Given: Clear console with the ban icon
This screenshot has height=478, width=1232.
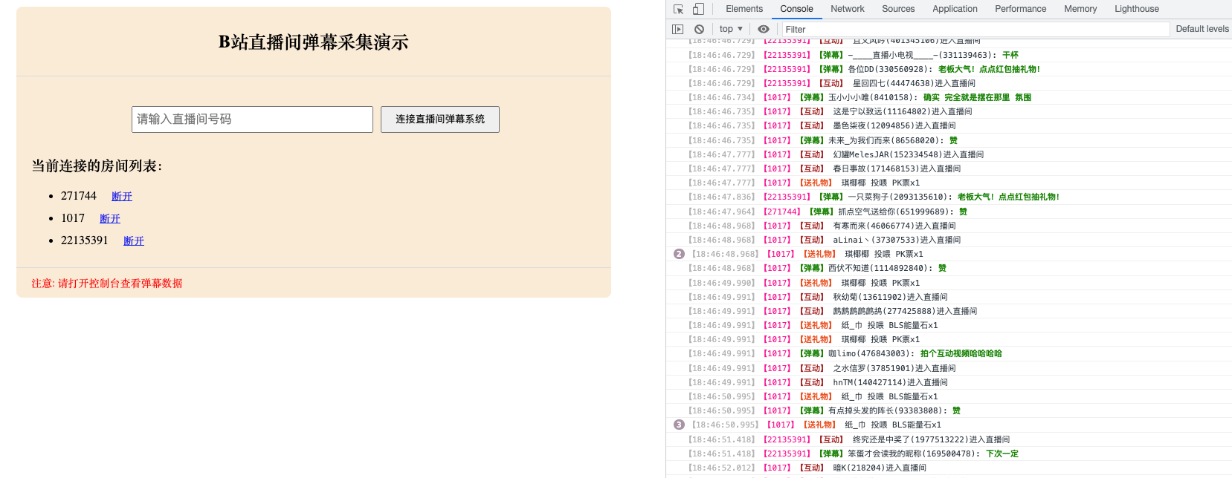Looking at the screenshot, I should click(699, 29).
